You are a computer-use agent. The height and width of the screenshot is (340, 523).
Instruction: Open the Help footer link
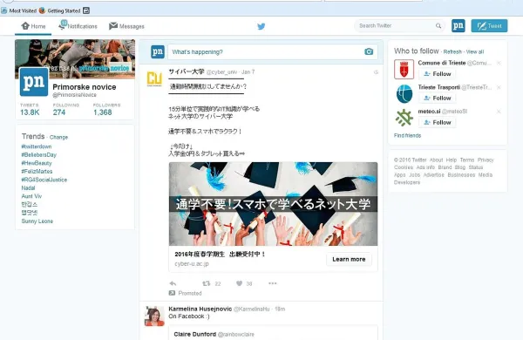tap(452, 160)
